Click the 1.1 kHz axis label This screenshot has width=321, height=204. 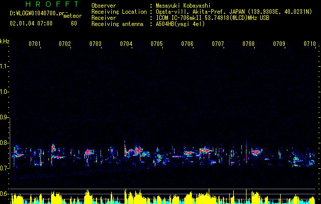pyautogui.click(x=5, y=66)
